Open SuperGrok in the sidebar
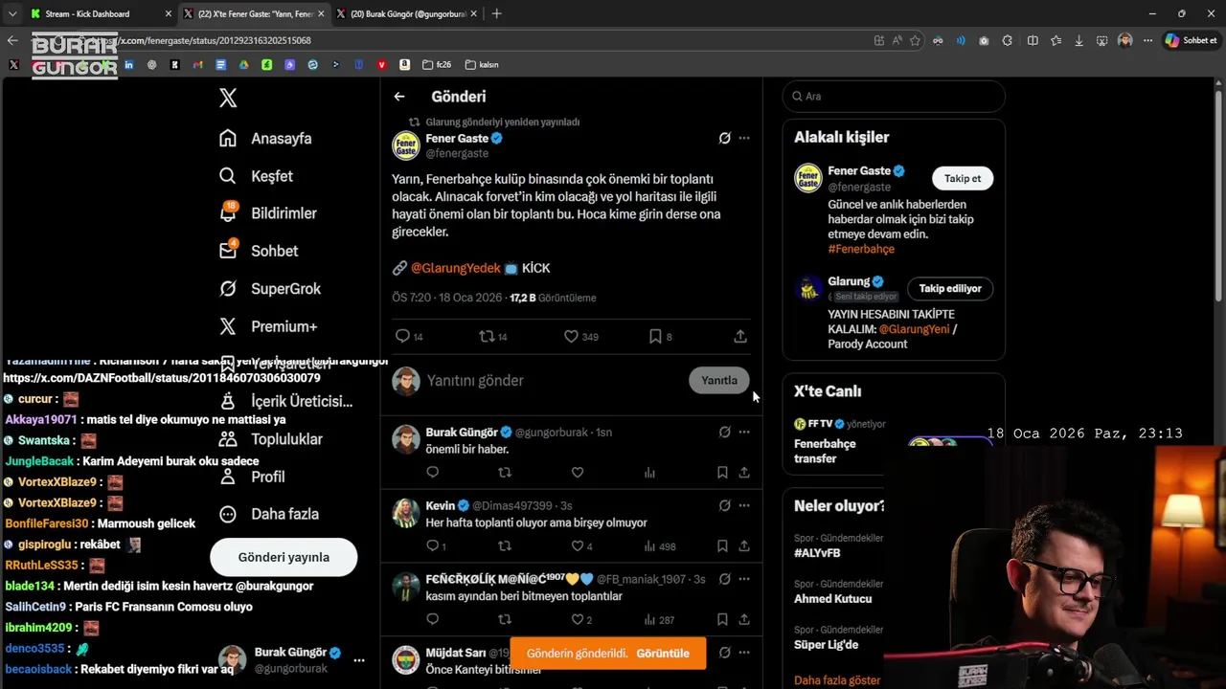Image resolution: width=1226 pixels, height=689 pixels. [x=269, y=288]
